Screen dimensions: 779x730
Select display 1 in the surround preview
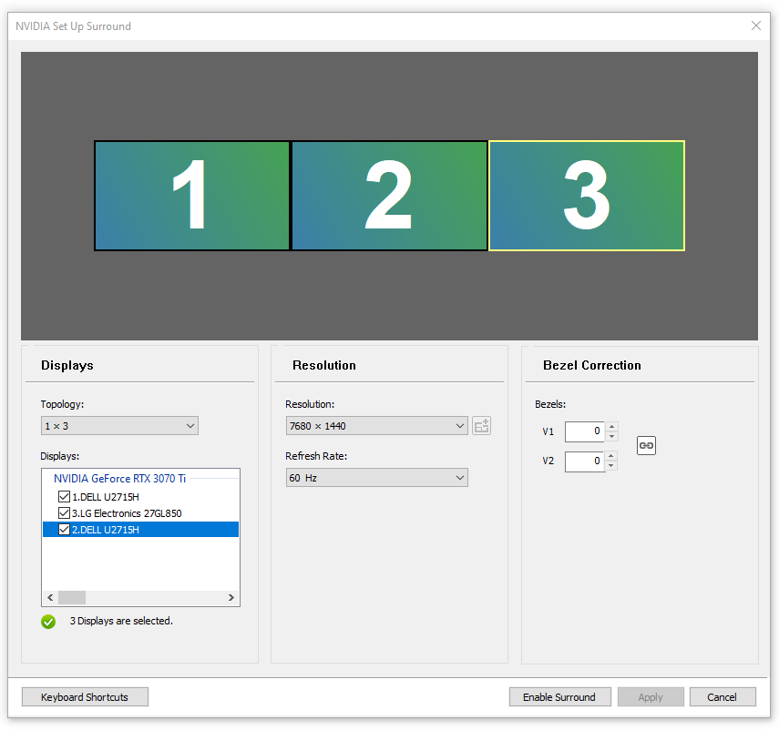click(x=192, y=196)
